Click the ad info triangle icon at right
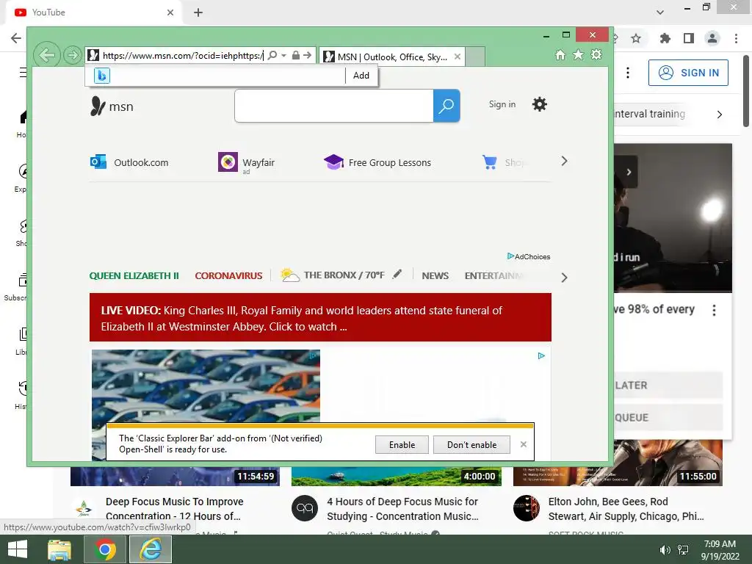Screen dimensions: 752x564 541,356
